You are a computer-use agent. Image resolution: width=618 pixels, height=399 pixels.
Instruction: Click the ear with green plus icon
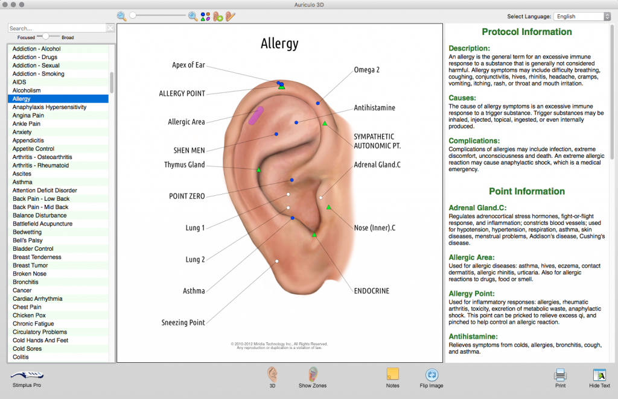coord(218,16)
